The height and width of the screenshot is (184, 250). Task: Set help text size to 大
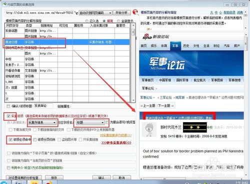211,12
